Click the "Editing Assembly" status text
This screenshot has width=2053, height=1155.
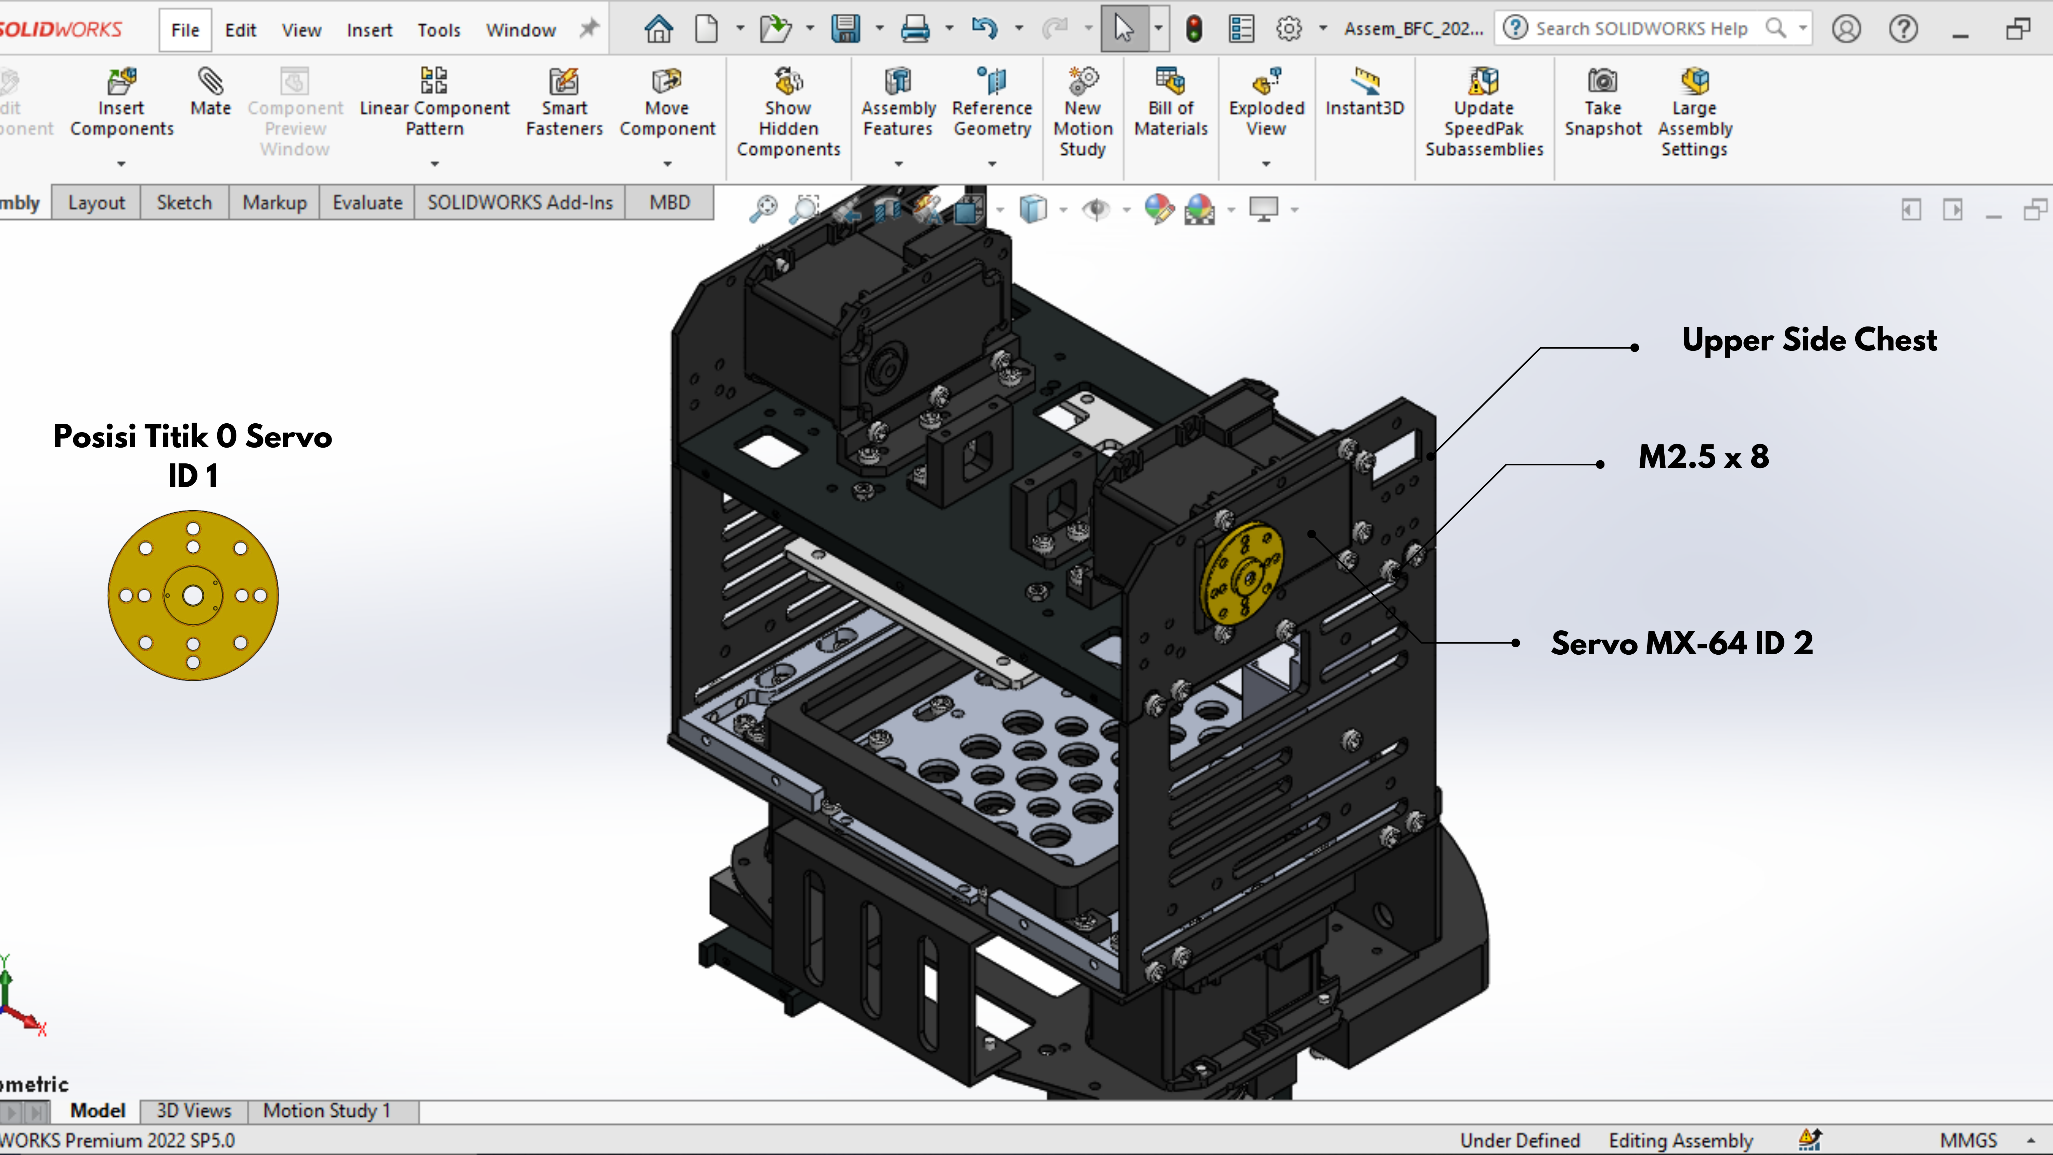(x=1681, y=1141)
